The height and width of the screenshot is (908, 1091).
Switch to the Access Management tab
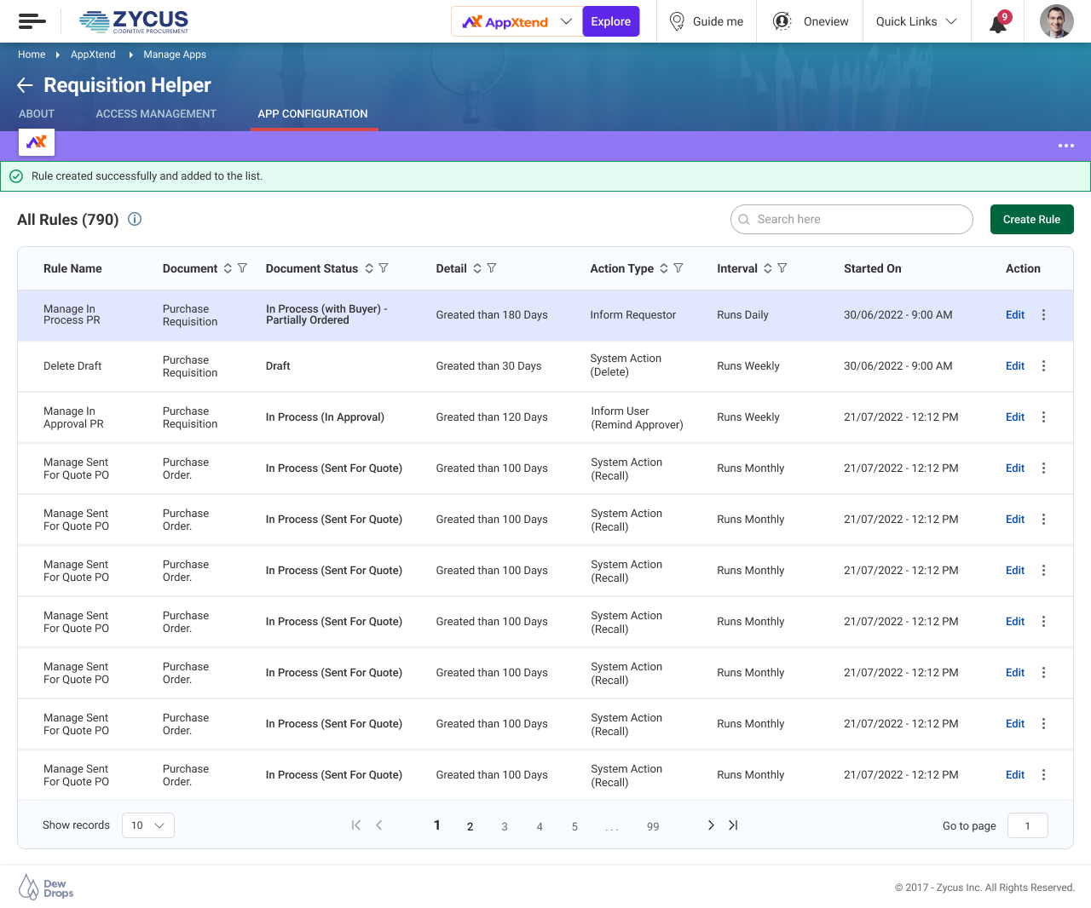click(x=156, y=113)
